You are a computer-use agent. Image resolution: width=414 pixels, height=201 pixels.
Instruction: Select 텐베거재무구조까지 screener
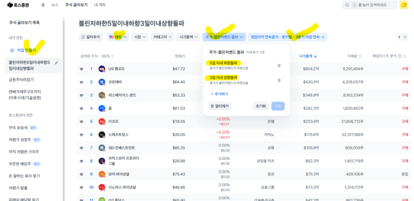point(25,95)
